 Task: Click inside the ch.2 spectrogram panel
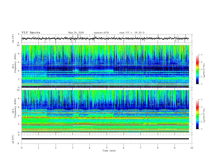tap(105, 111)
